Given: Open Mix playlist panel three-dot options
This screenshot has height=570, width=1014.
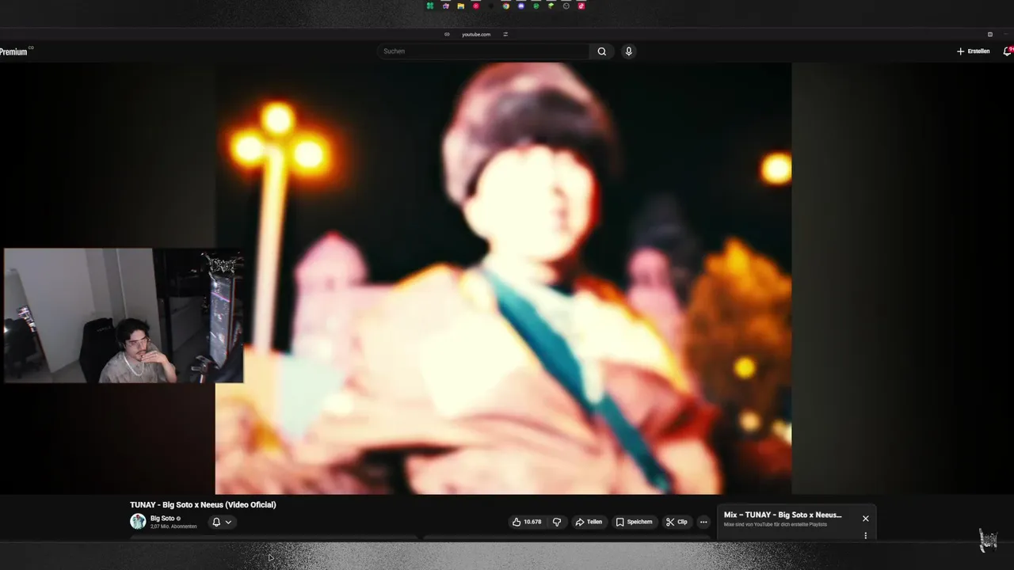Looking at the screenshot, I should click(866, 535).
